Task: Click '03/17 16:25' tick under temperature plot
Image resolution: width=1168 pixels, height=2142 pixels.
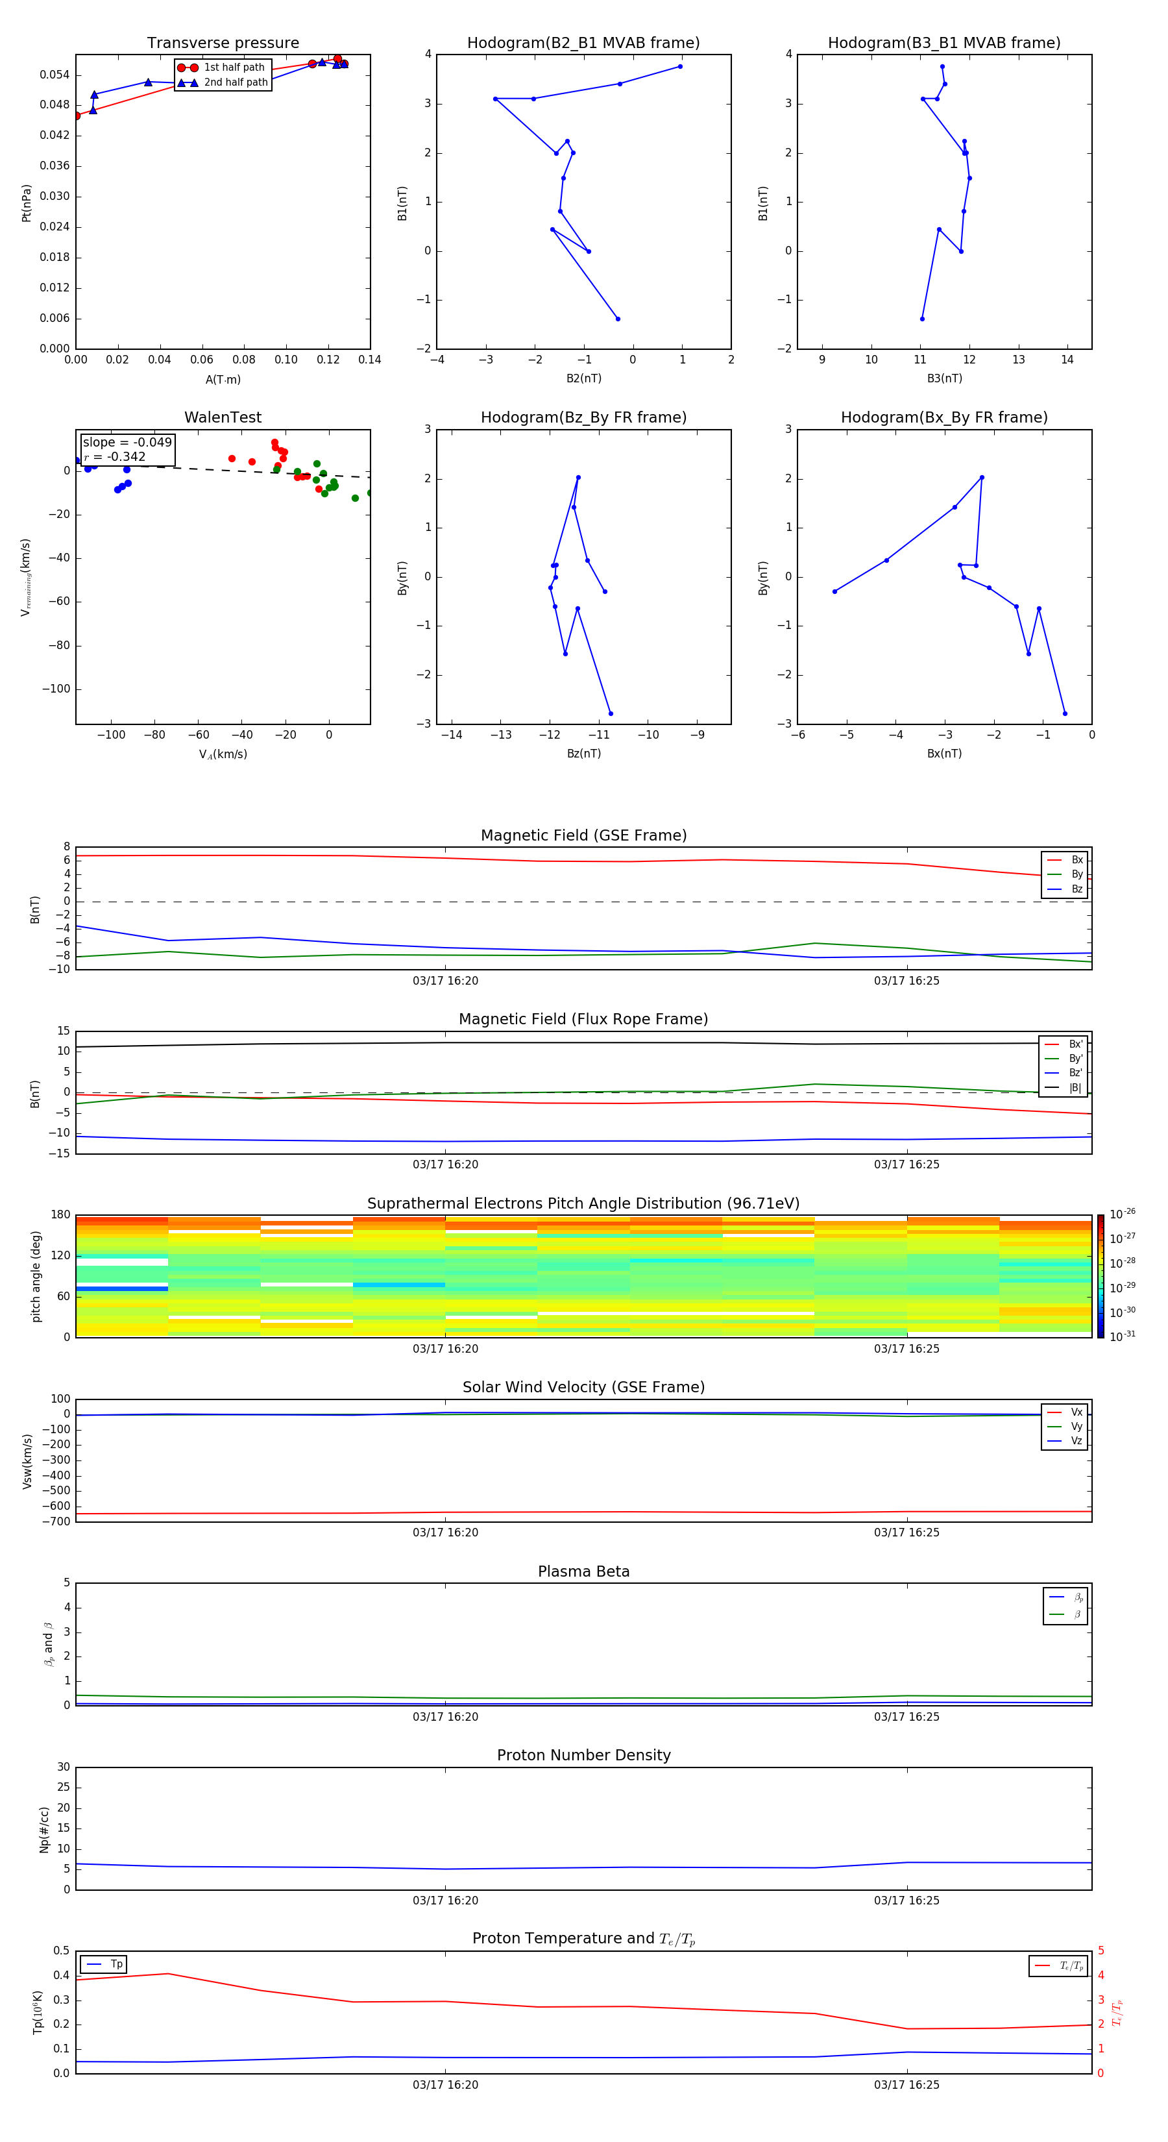Action: [x=906, y=2085]
